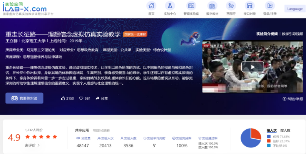Play the experiment intro video
Screen dimensions: 306x154
click(252, 67)
